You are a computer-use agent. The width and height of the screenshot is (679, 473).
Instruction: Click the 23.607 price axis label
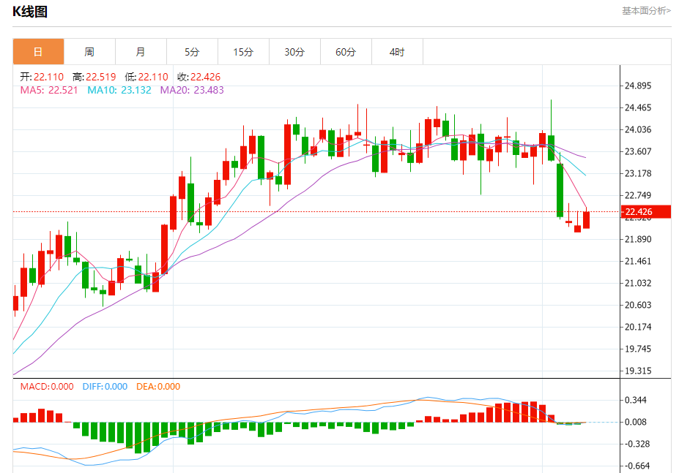pyautogui.click(x=638, y=151)
